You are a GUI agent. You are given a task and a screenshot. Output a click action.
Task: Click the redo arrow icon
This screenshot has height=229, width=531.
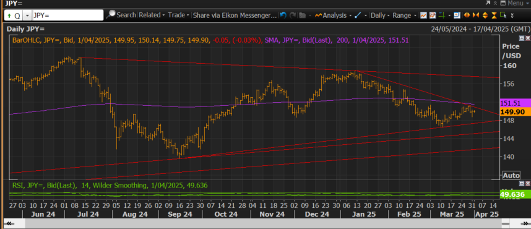point(293,15)
